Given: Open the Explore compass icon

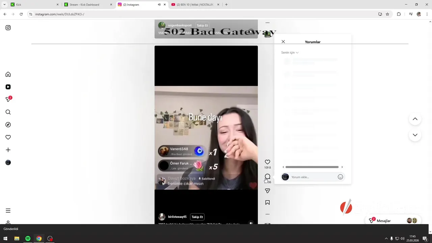Looking at the screenshot, I should [8, 125].
